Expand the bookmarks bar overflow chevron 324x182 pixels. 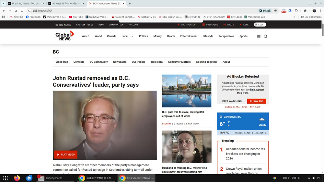294,17
